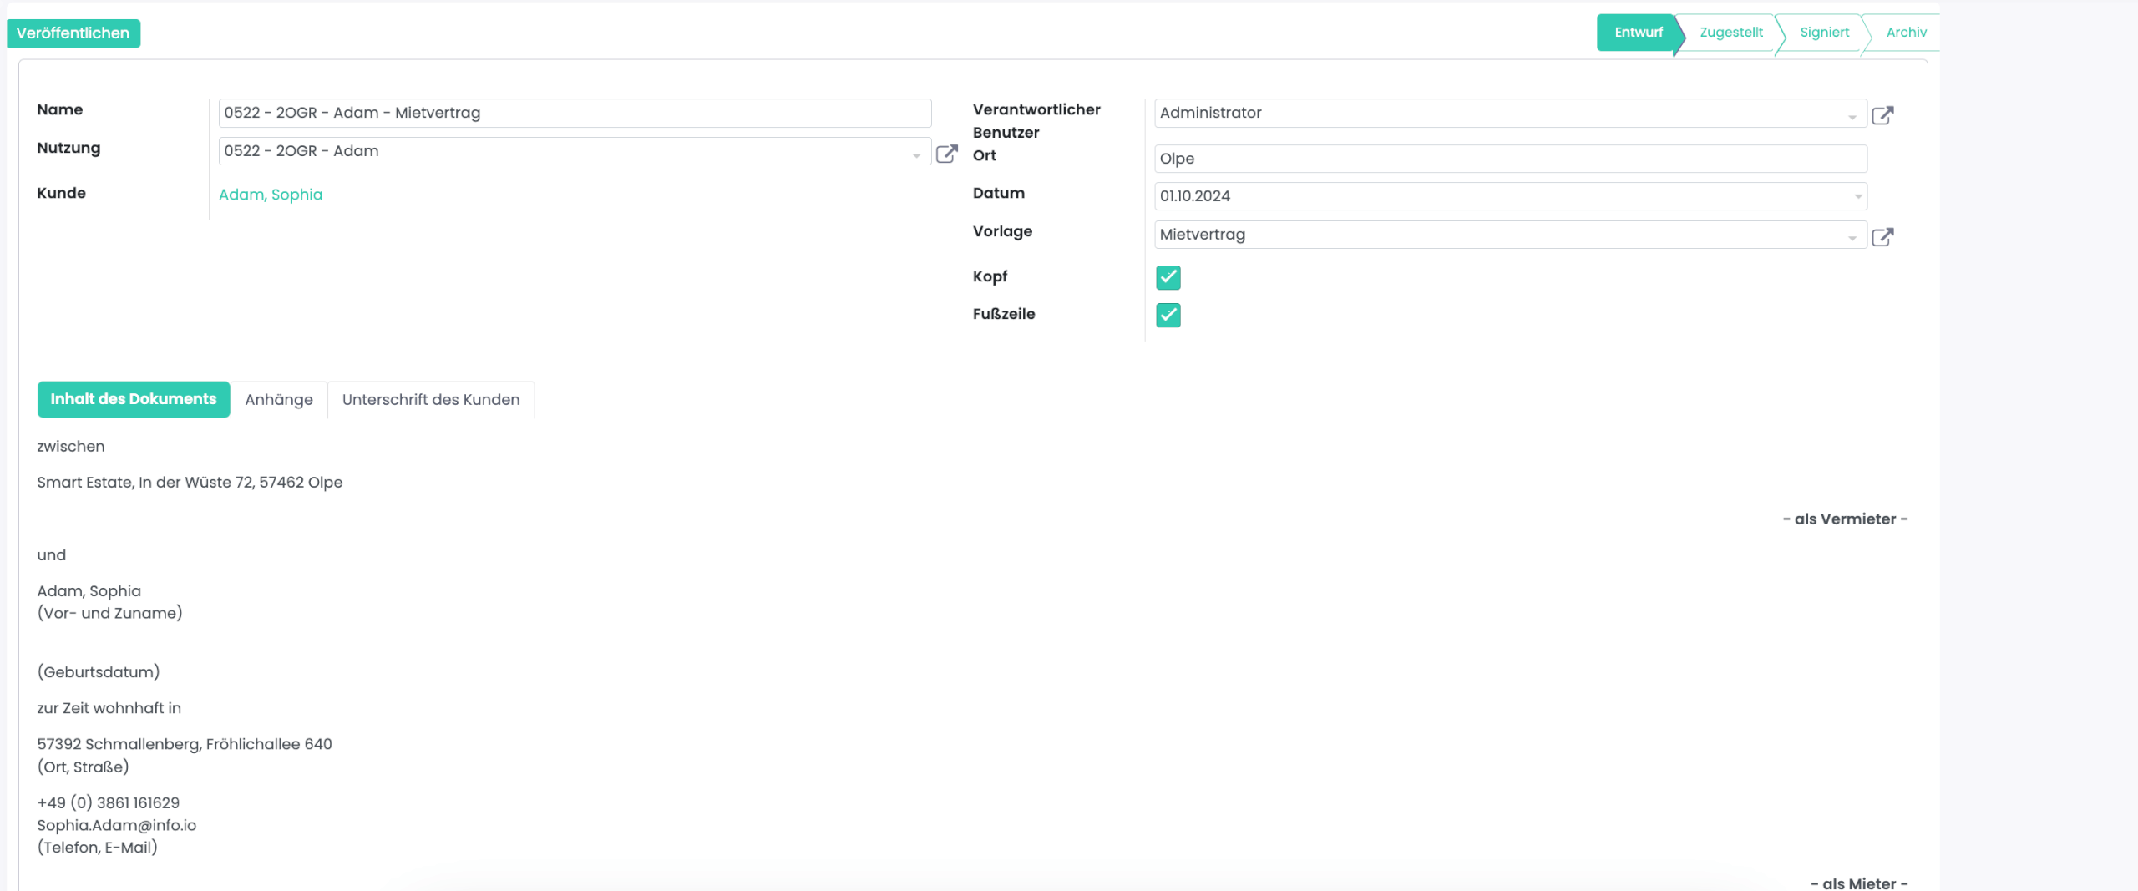
Task: Click the 'zur Zeit wohnhaft in' line
Action: click(109, 708)
